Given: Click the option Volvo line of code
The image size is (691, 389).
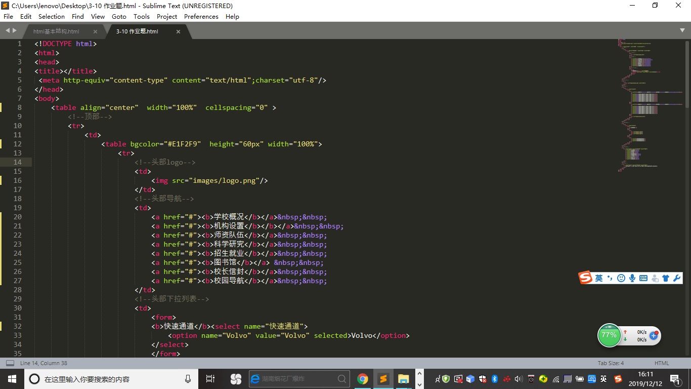Looking at the screenshot, I should (x=289, y=335).
